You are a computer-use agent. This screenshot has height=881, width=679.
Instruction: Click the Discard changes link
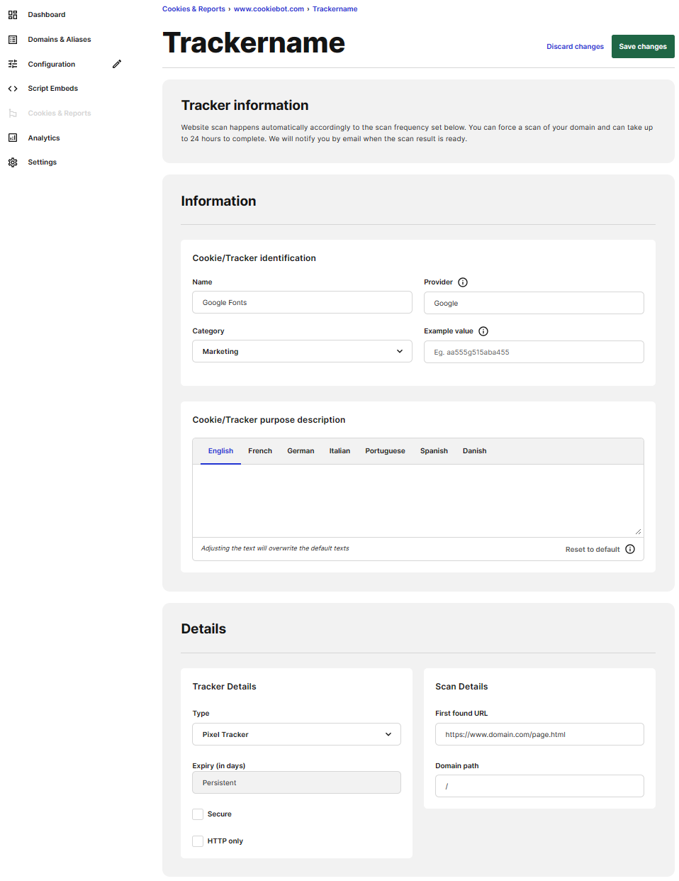click(x=575, y=47)
